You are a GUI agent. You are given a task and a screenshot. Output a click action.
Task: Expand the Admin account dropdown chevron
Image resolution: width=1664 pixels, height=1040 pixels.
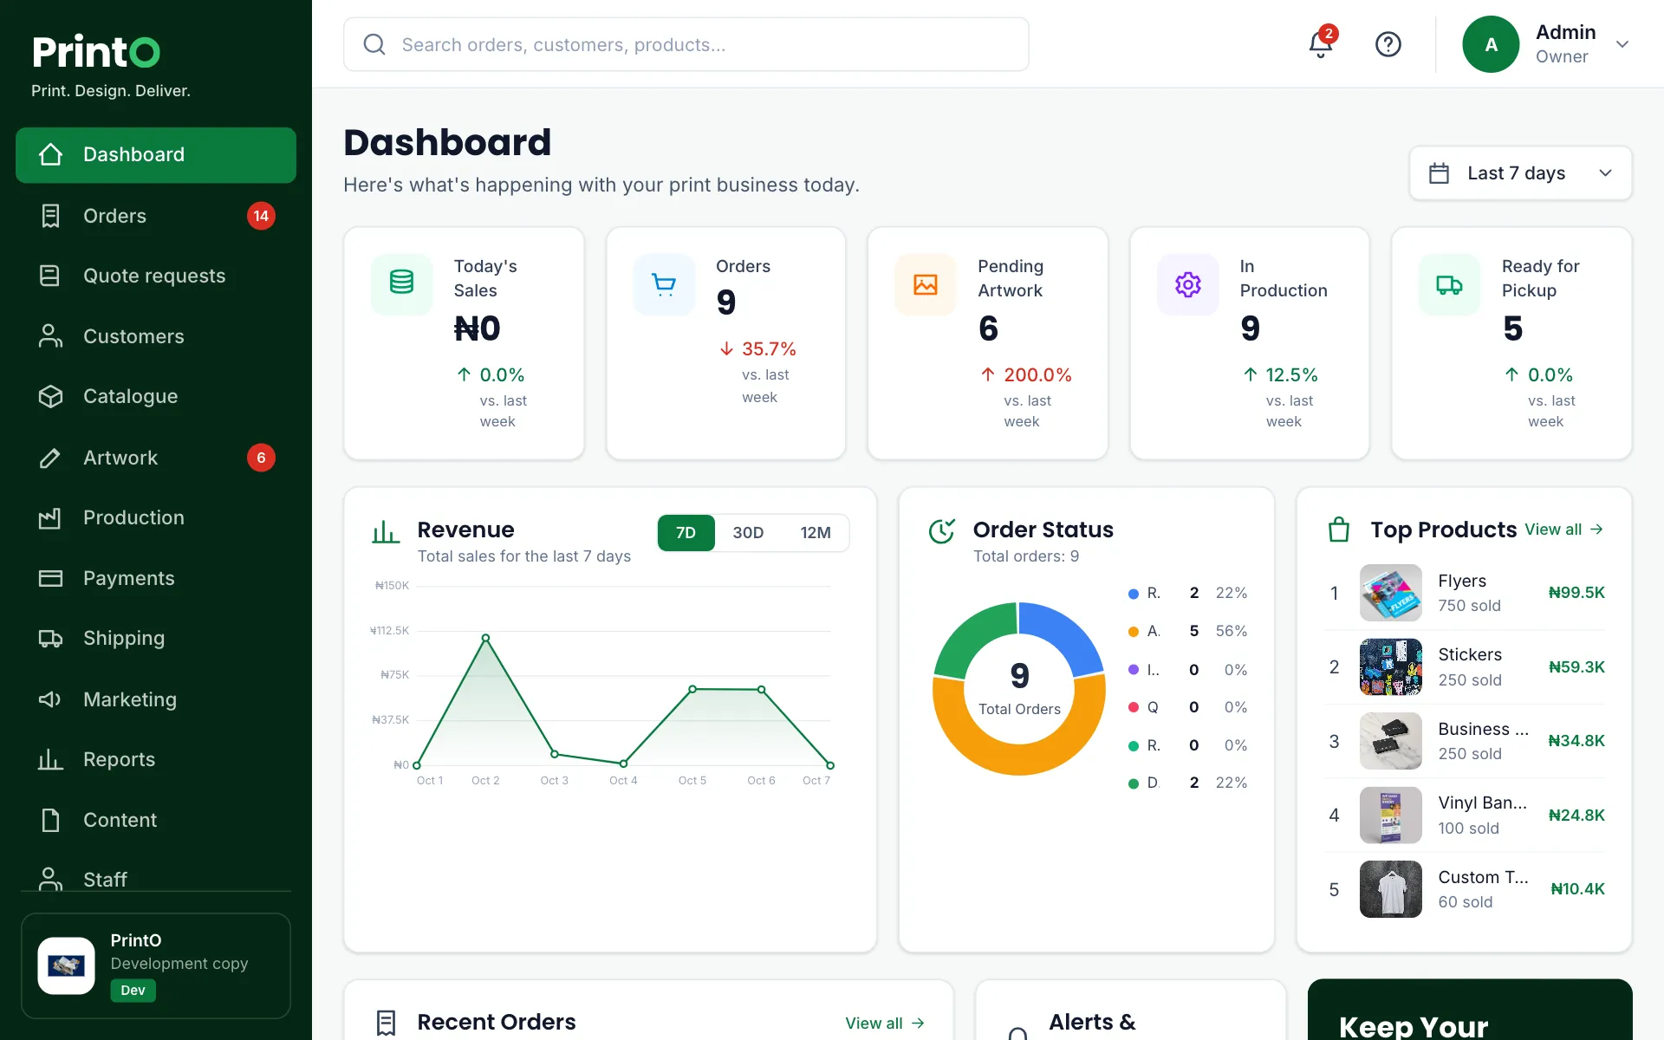[1622, 44]
